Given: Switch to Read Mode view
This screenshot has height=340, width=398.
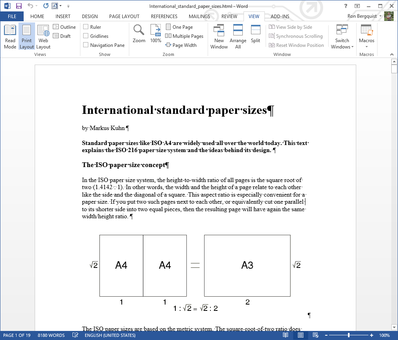Looking at the screenshot, I should point(10,36).
